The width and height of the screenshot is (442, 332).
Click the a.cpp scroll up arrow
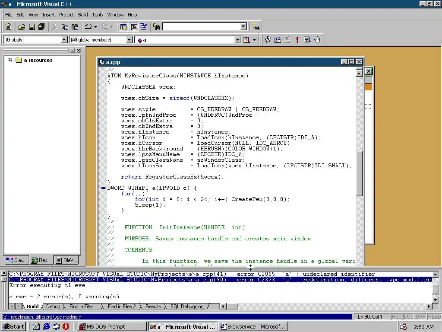click(359, 73)
